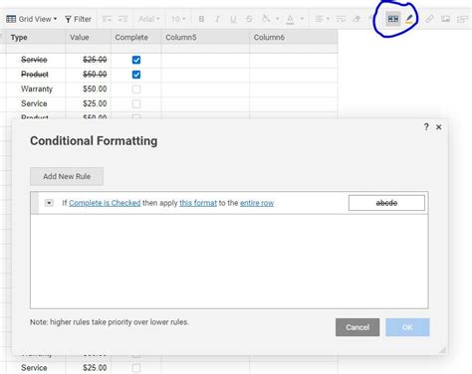Click the entire row link
The image size is (472, 374).
(x=257, y=203)
